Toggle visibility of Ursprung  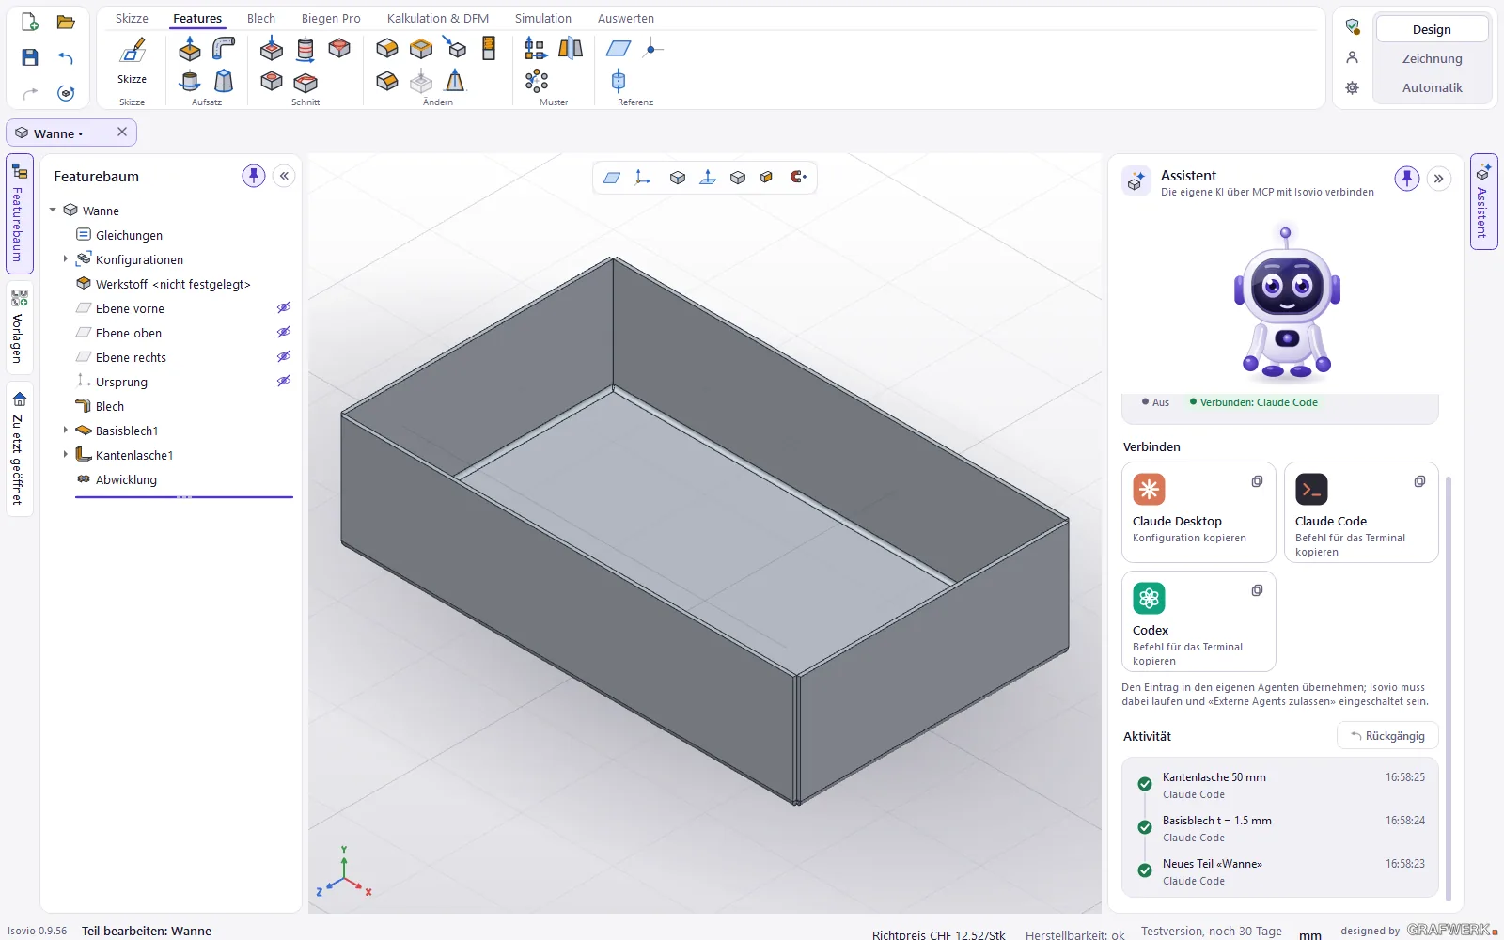pyautogui.click(x=283, y=382)
